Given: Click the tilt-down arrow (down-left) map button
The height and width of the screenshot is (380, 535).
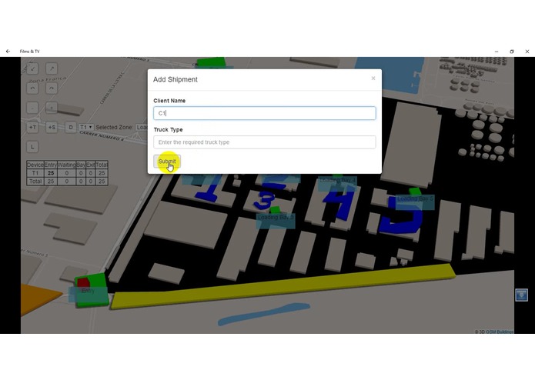Looking at the screenshot, I should 32,68.
